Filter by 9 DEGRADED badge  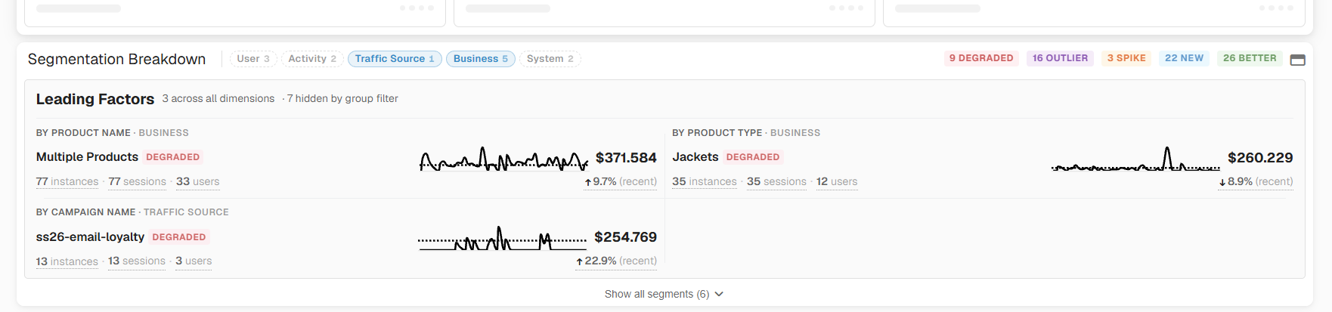[981, 58]
